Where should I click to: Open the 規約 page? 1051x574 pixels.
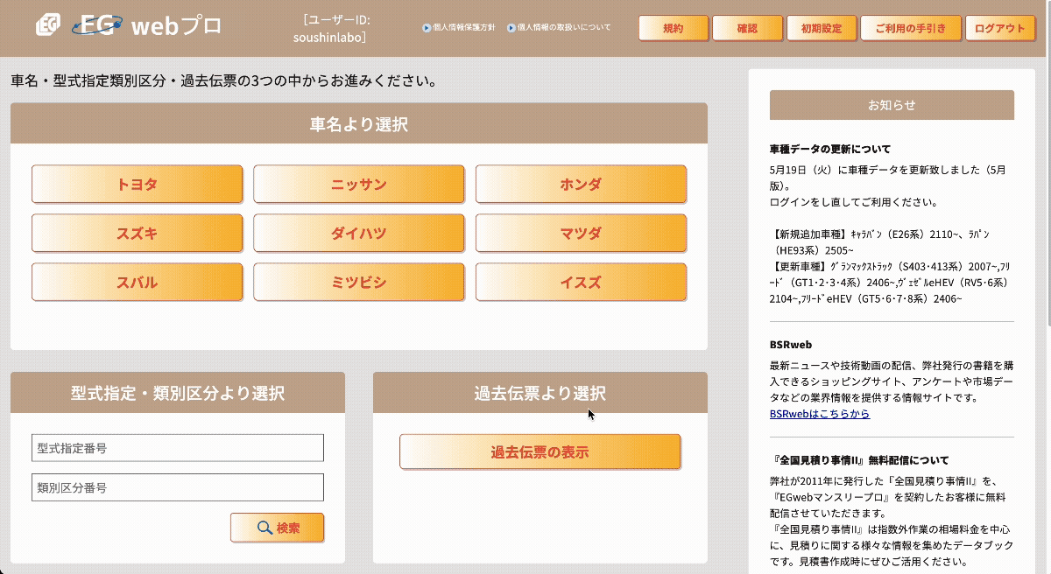[x=673, y=28]
